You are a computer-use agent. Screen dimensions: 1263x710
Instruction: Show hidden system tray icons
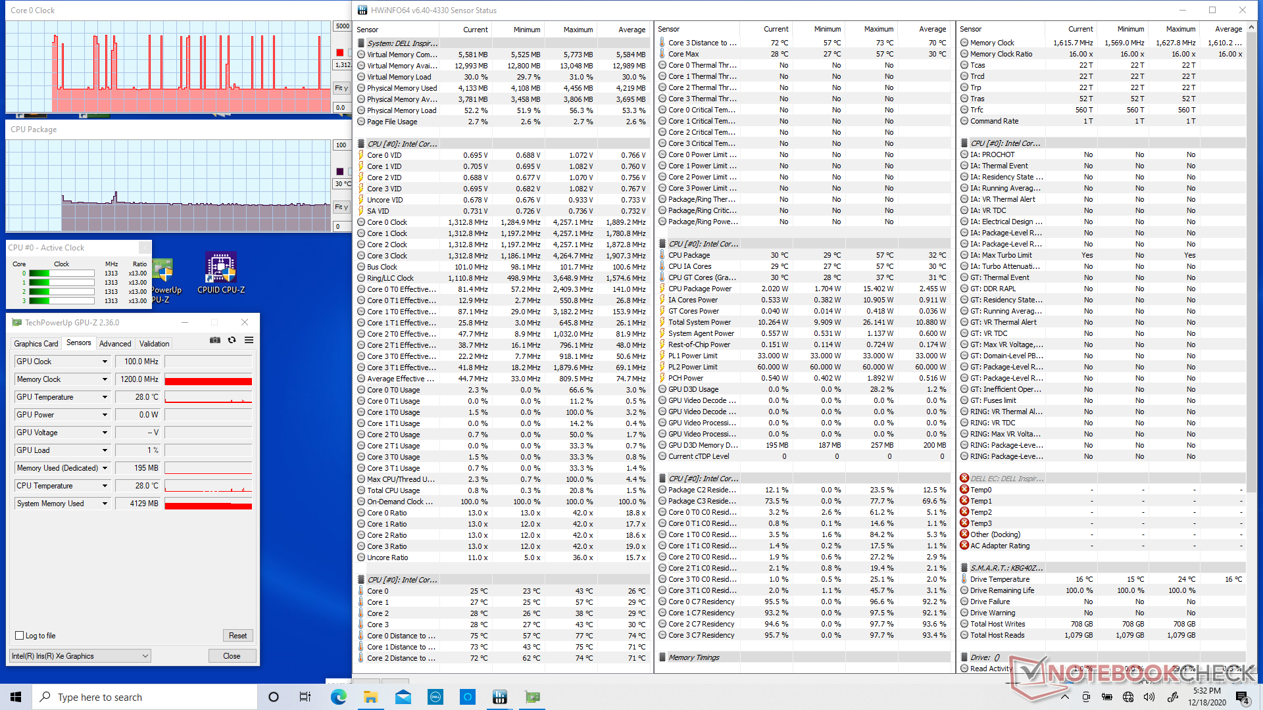(1065, 697)
